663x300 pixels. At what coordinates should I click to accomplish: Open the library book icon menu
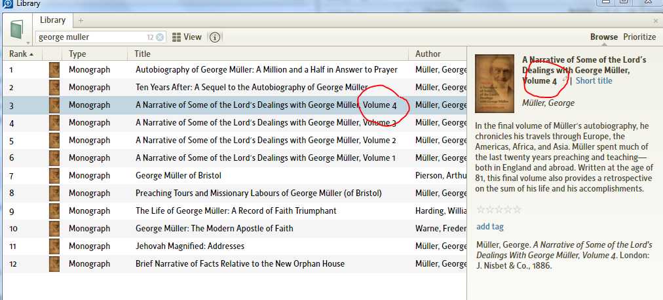point(16,29)
